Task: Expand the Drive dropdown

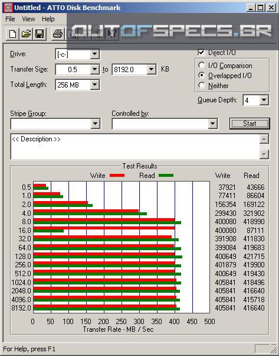Action: click(x=94, y=54)
